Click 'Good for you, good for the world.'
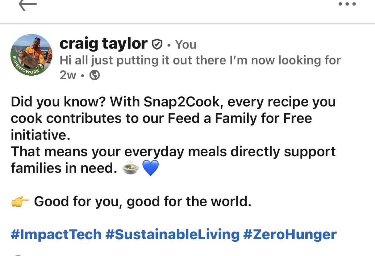375x256 pixels. point(142,201)
